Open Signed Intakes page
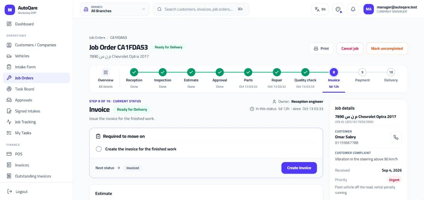This screenshot has width=424, height=200. (x=36, y=111)
